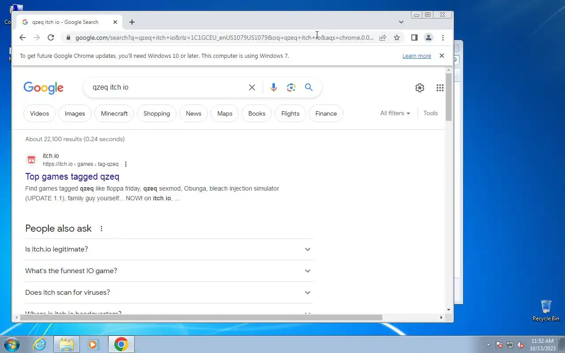Click the 'About 22,100 results' text
565x353 pixels.
pos(75,139)
